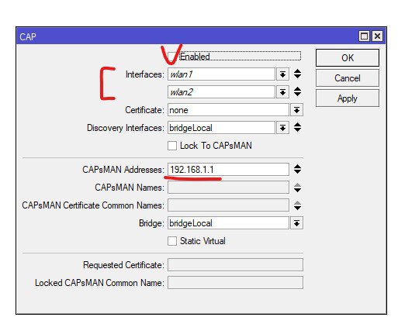Click the Locked CAPsMAN Common Name field
Image resolution: width=398 pixels, height=324 pixels.
pyautogui.click(x=235, y=283)
